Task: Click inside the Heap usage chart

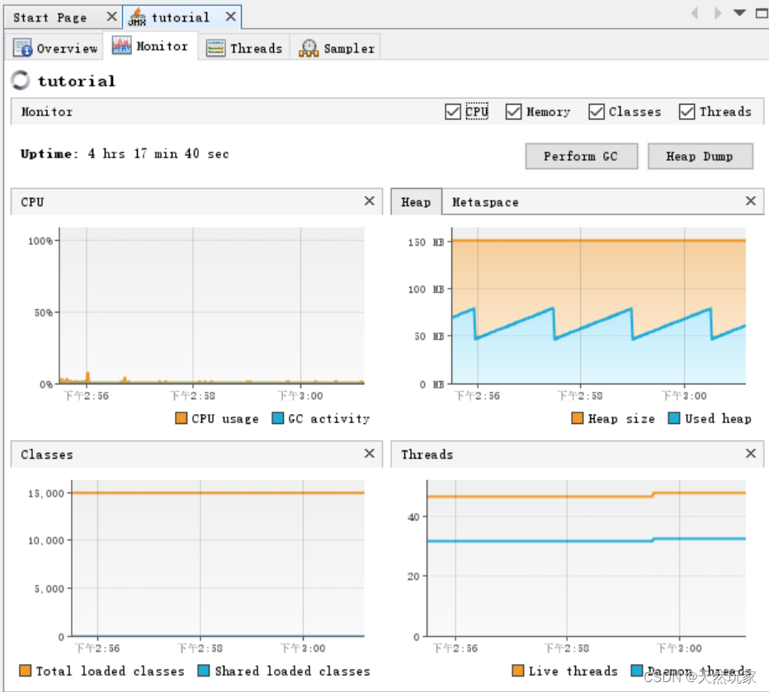Action: click(x=598, y=305)
